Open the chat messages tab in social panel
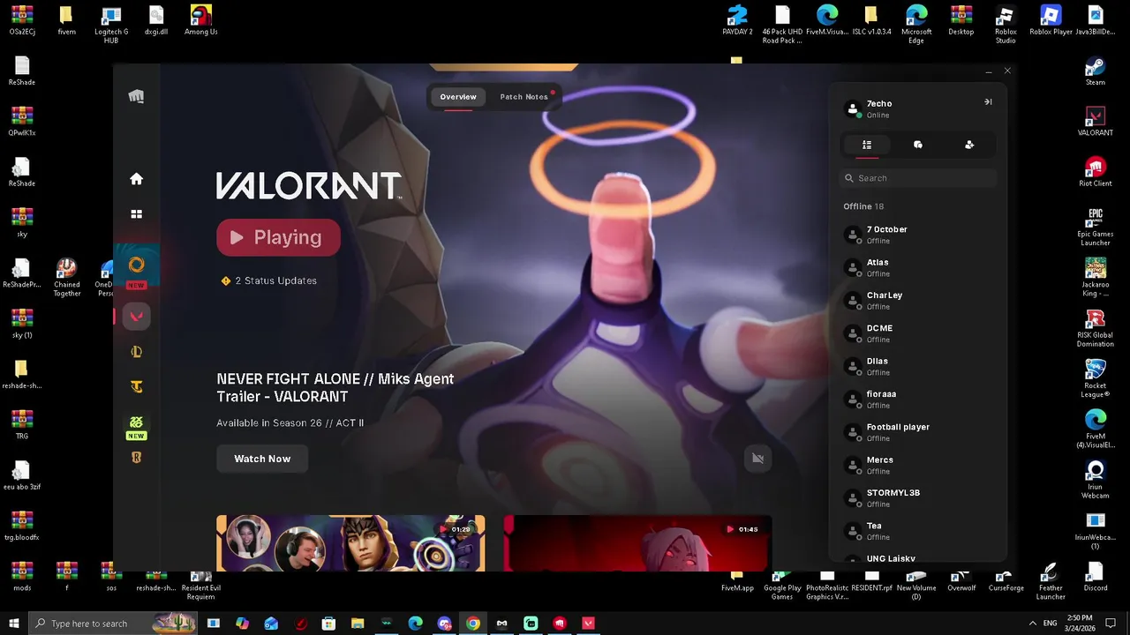The width and height of the screenshot is (1130, 635). tap(918, 145)
